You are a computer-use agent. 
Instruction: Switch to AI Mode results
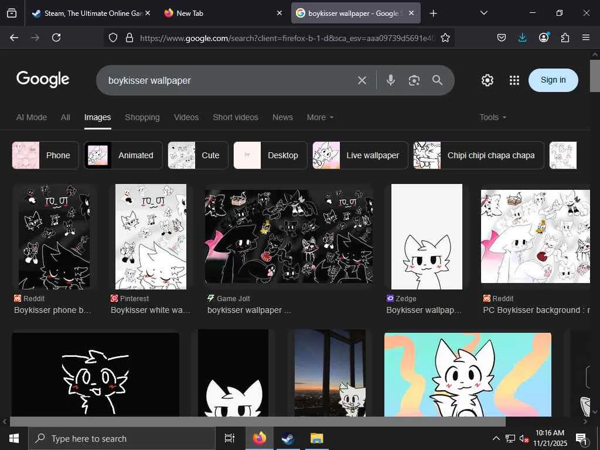pos(32,117)
